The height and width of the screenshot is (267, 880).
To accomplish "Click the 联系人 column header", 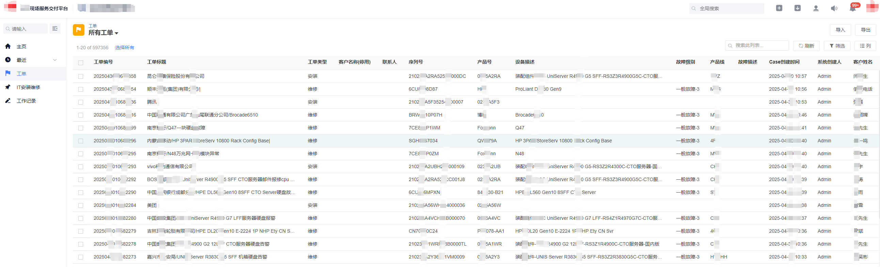I will click(x=389, y=62).
